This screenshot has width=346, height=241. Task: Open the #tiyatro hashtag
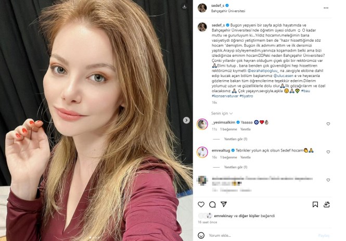246,96
